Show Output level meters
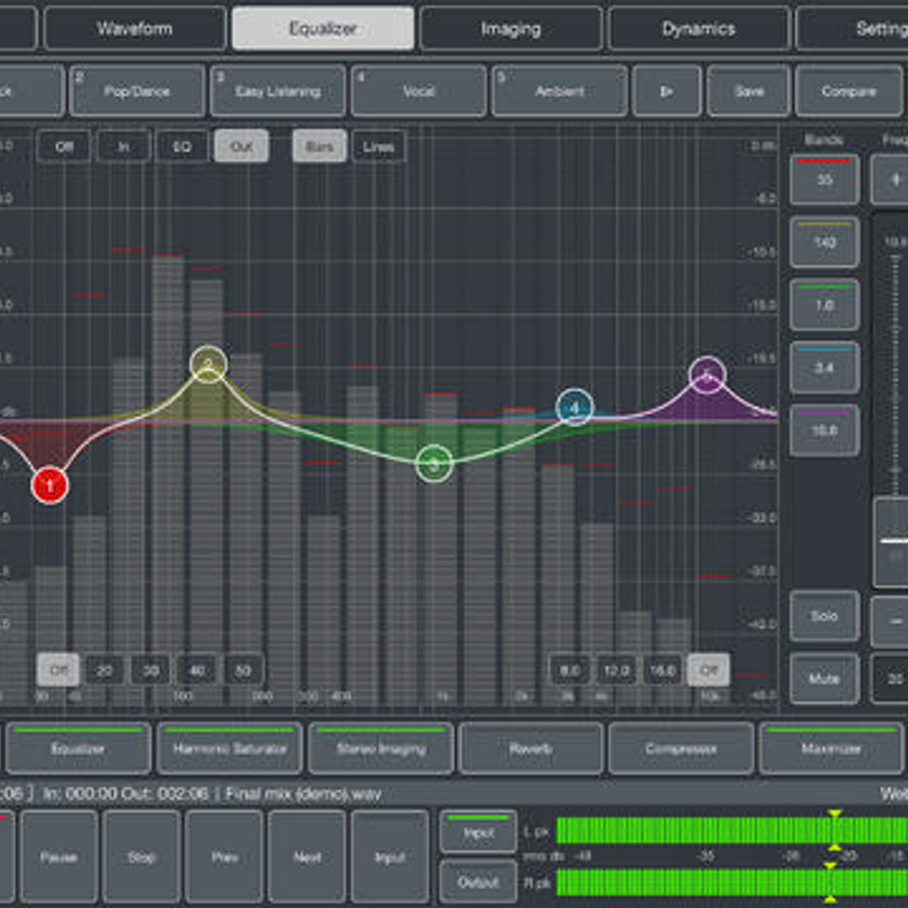908x908 pixels. click(x=478, y=881)
